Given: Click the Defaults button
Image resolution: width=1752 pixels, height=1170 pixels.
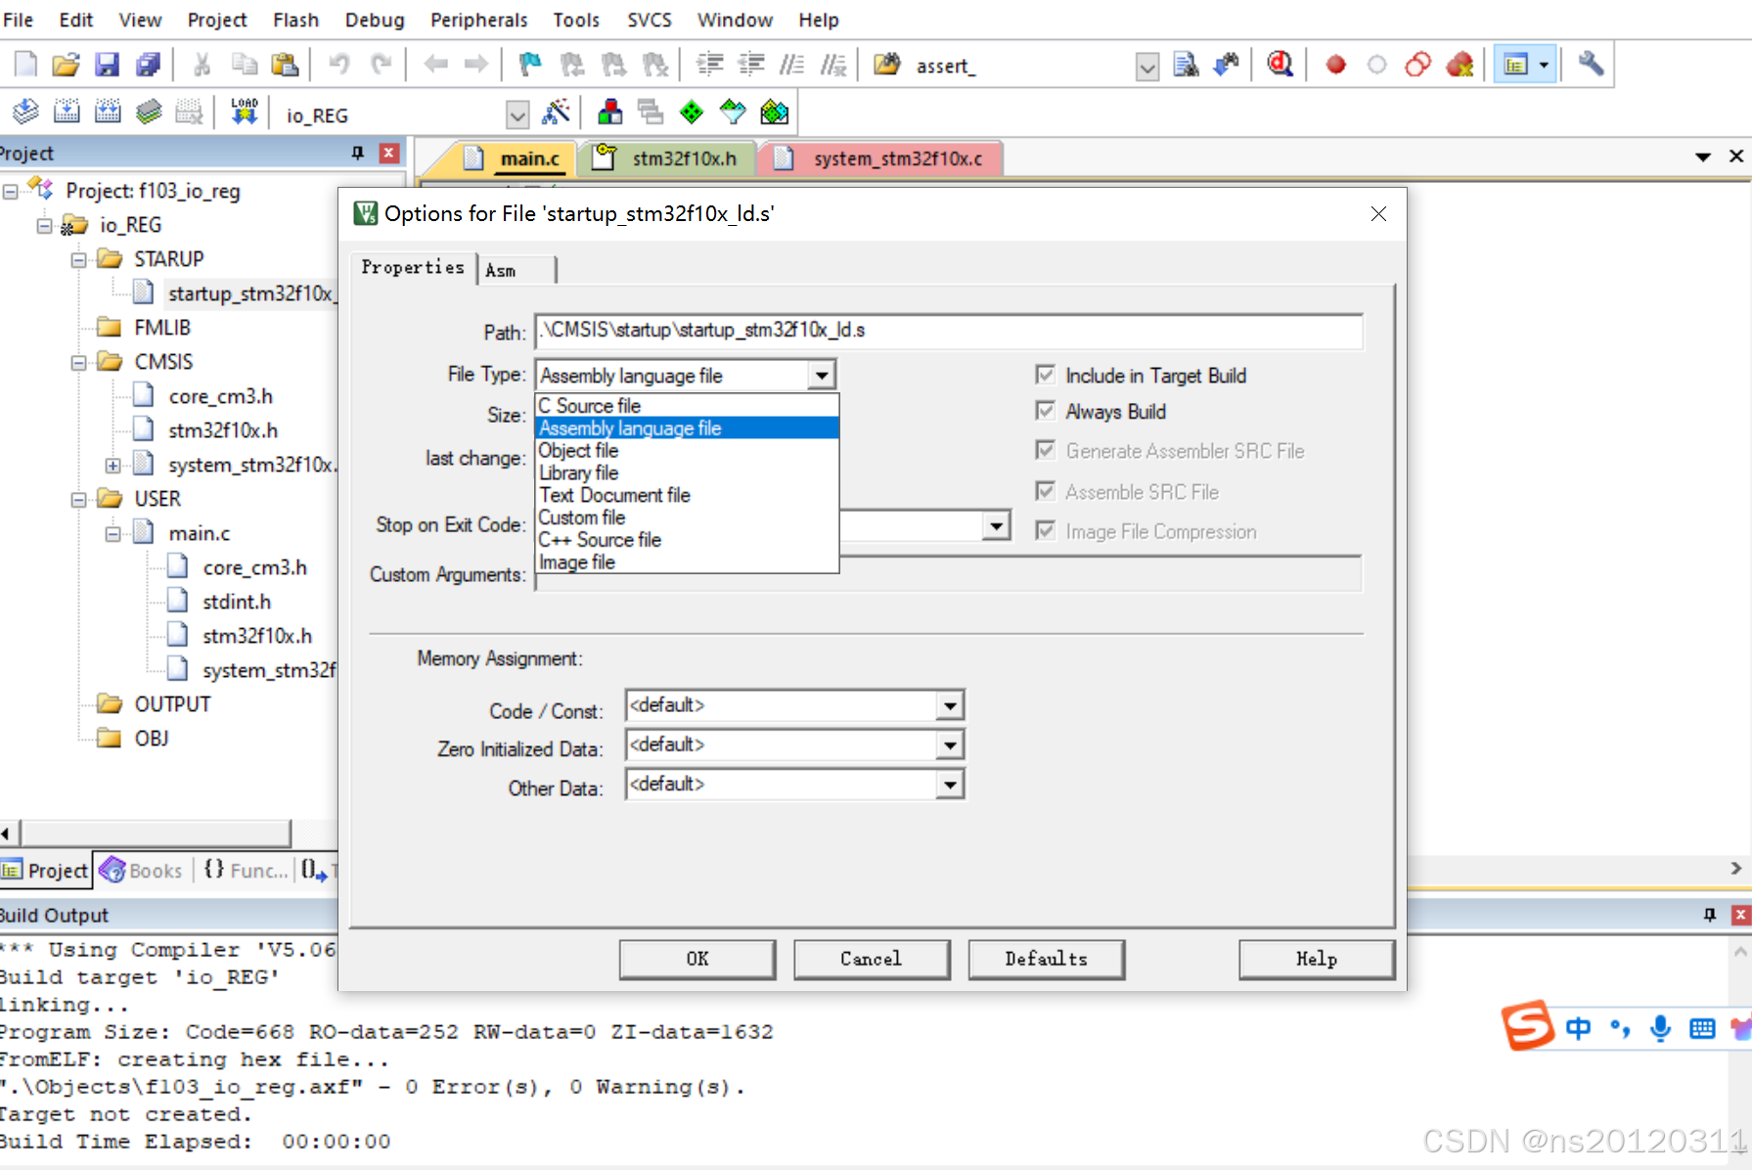Looking at the screenshot, I should click(x=1046, y=959).
